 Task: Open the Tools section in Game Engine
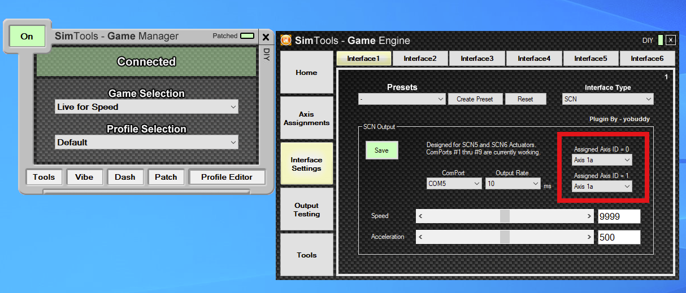point(307,255)
